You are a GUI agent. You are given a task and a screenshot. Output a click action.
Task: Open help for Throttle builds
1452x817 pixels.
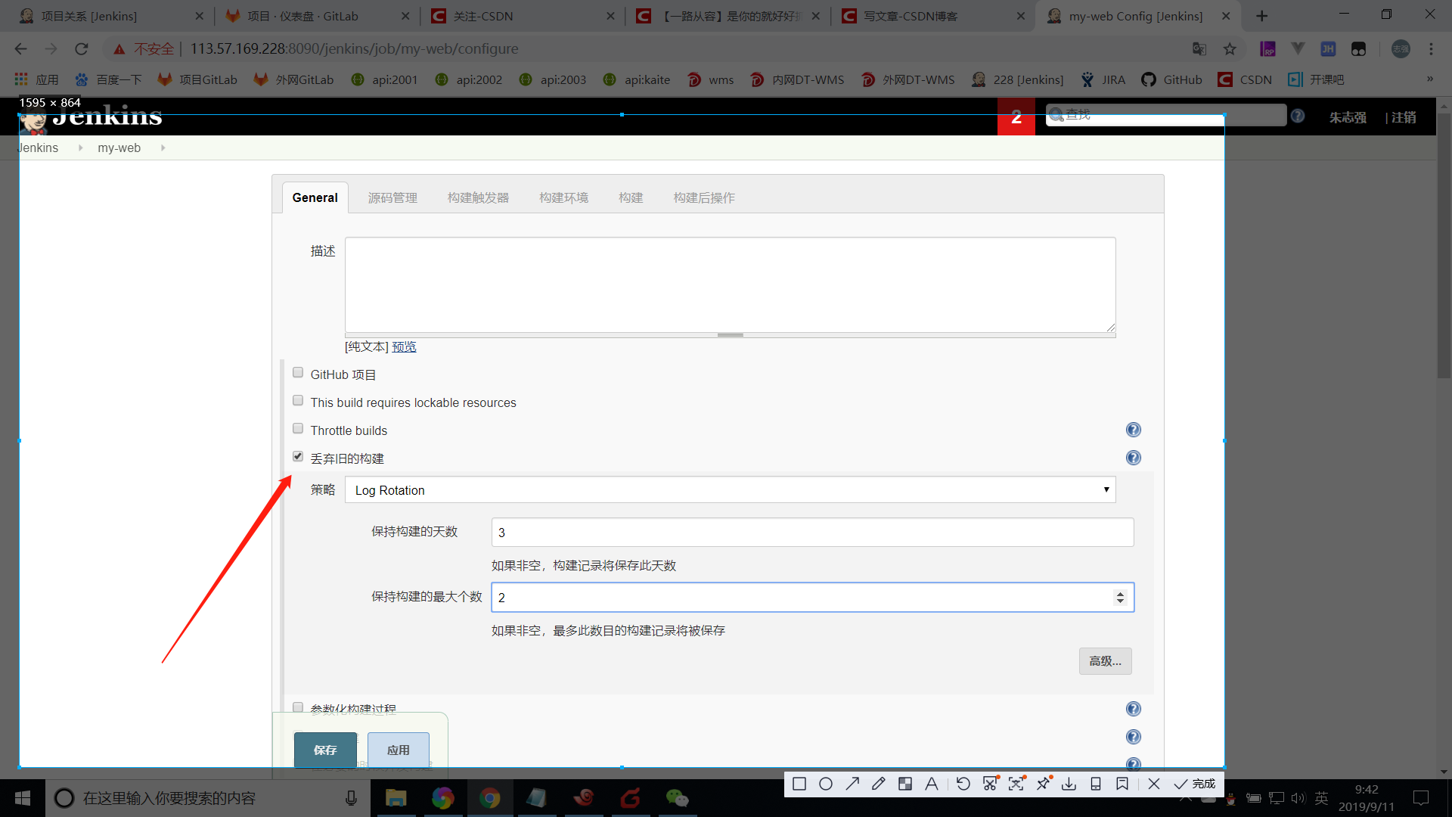click(x=1133, y=430)
